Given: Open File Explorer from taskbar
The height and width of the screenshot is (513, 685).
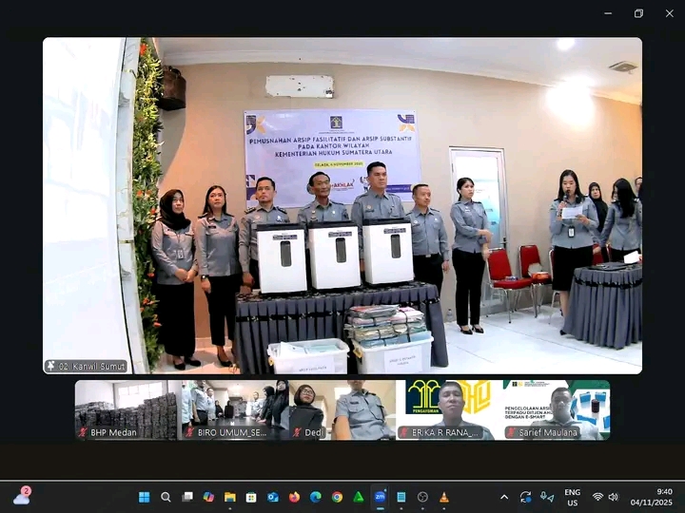Looking at the screenshot, I should click(229, 497).
